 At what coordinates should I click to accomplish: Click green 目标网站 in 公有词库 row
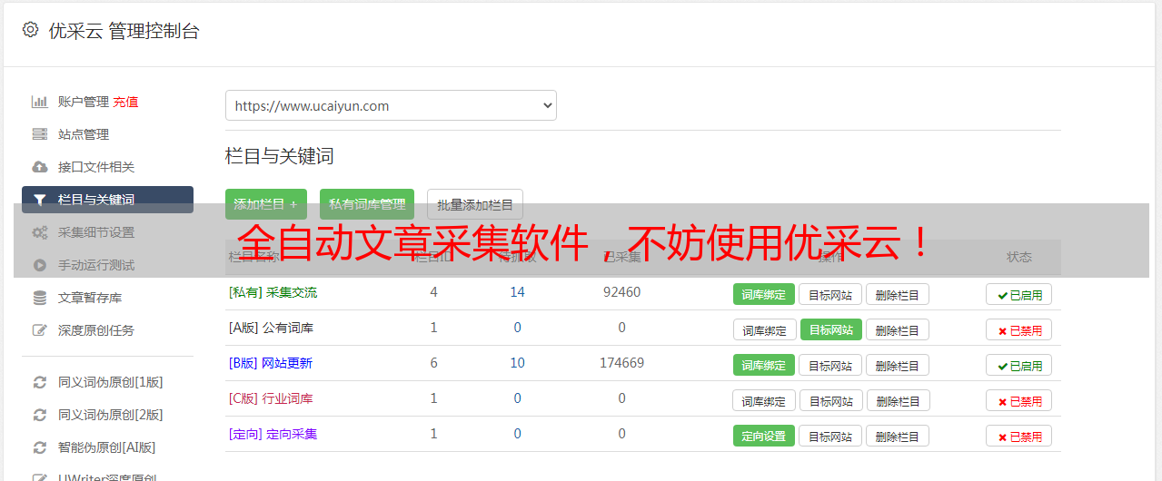(831, 329)
